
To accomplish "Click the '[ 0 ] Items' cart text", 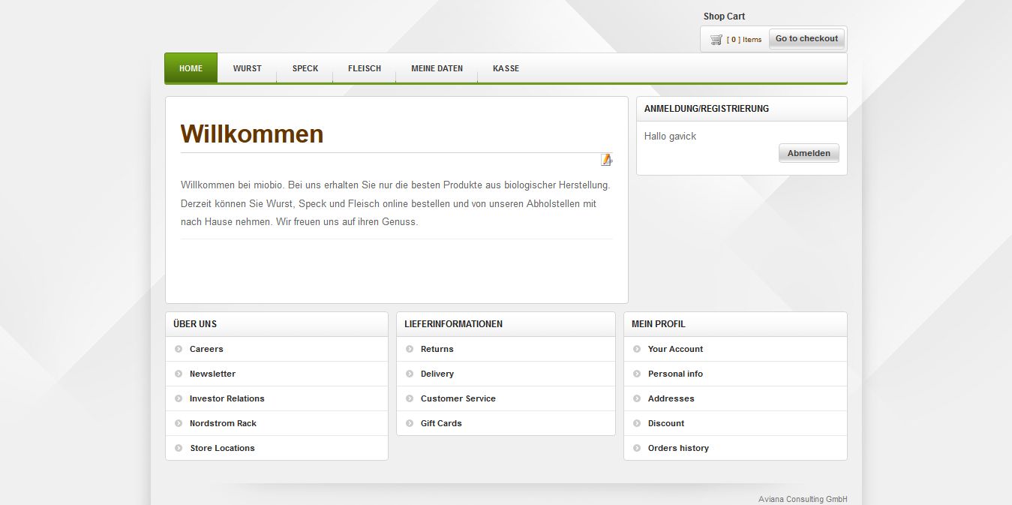I will click(744, 40).
